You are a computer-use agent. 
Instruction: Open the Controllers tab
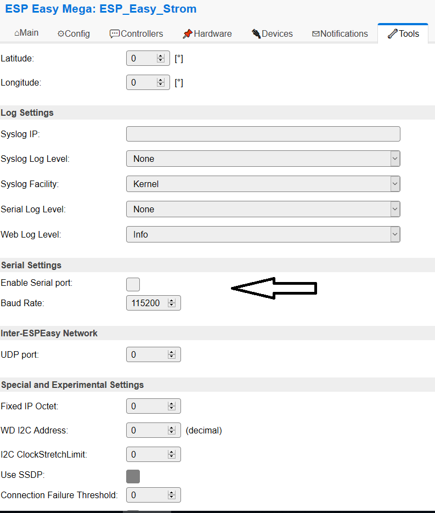coord(137,33)
